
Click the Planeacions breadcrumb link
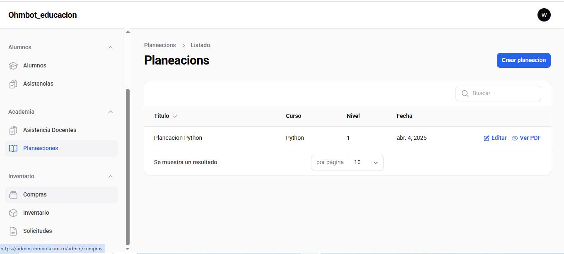[160, 45]
